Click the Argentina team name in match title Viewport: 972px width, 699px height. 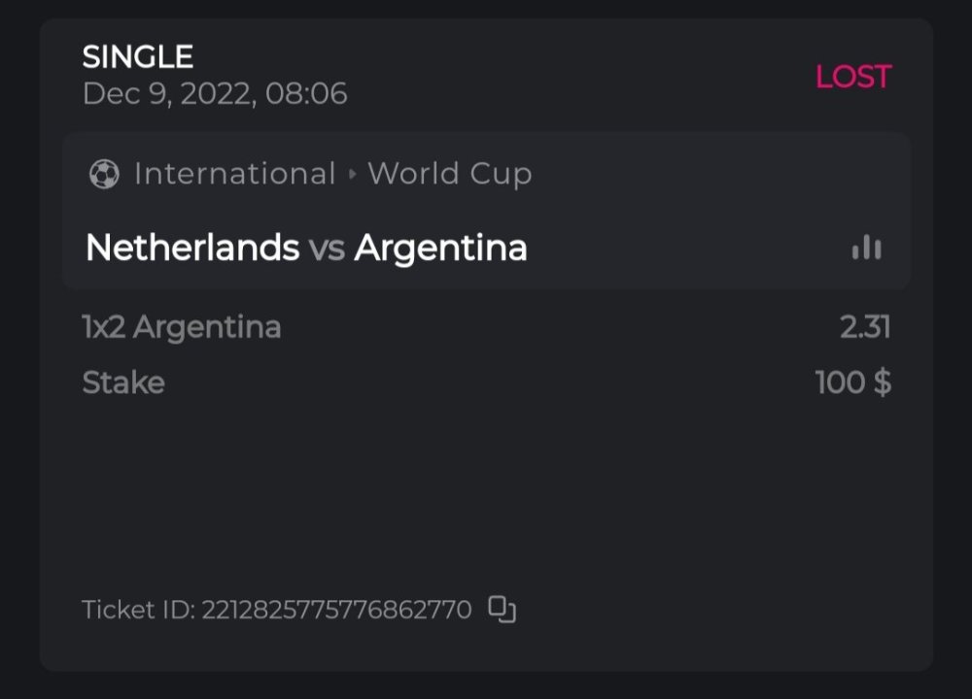pos(440,249)
